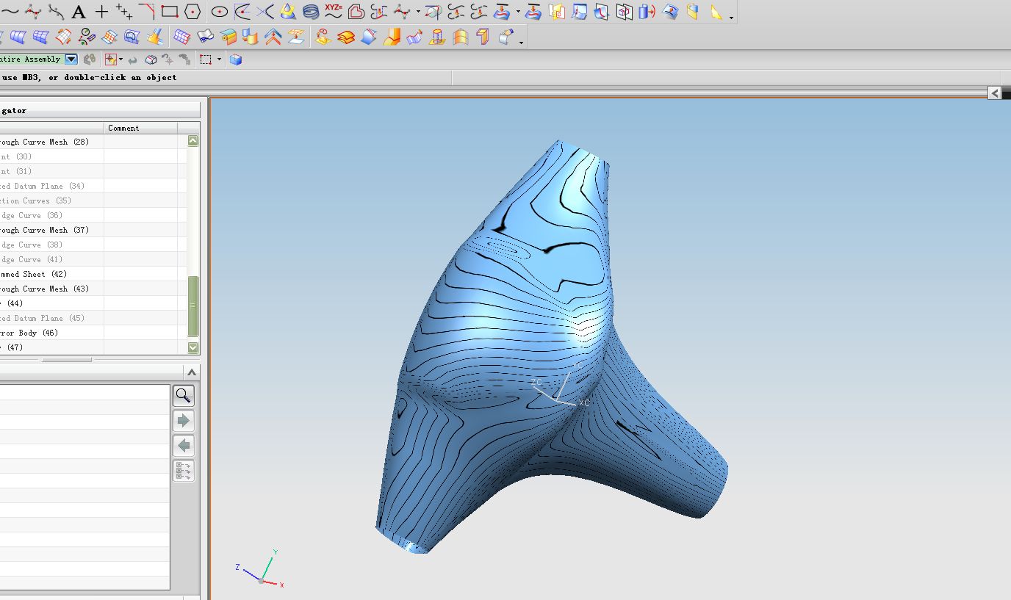Click the navigator vertical scrollbar thumb
Viewport: 1011px width, 600px height.
(x=193, y=306)
